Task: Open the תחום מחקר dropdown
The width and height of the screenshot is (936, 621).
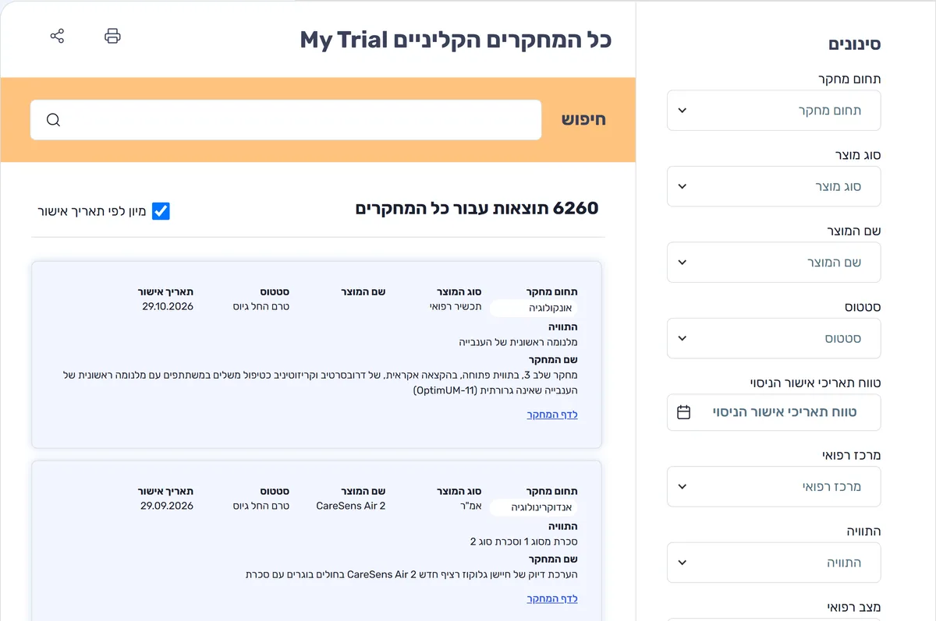Action: click(x=774, y=111)
